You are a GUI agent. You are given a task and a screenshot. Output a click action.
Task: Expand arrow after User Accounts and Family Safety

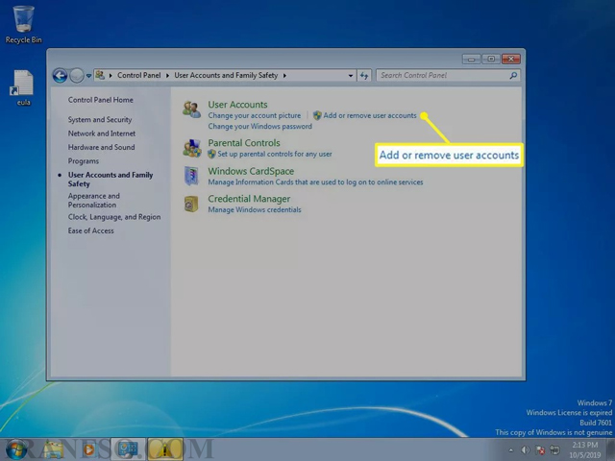[284, 75]
